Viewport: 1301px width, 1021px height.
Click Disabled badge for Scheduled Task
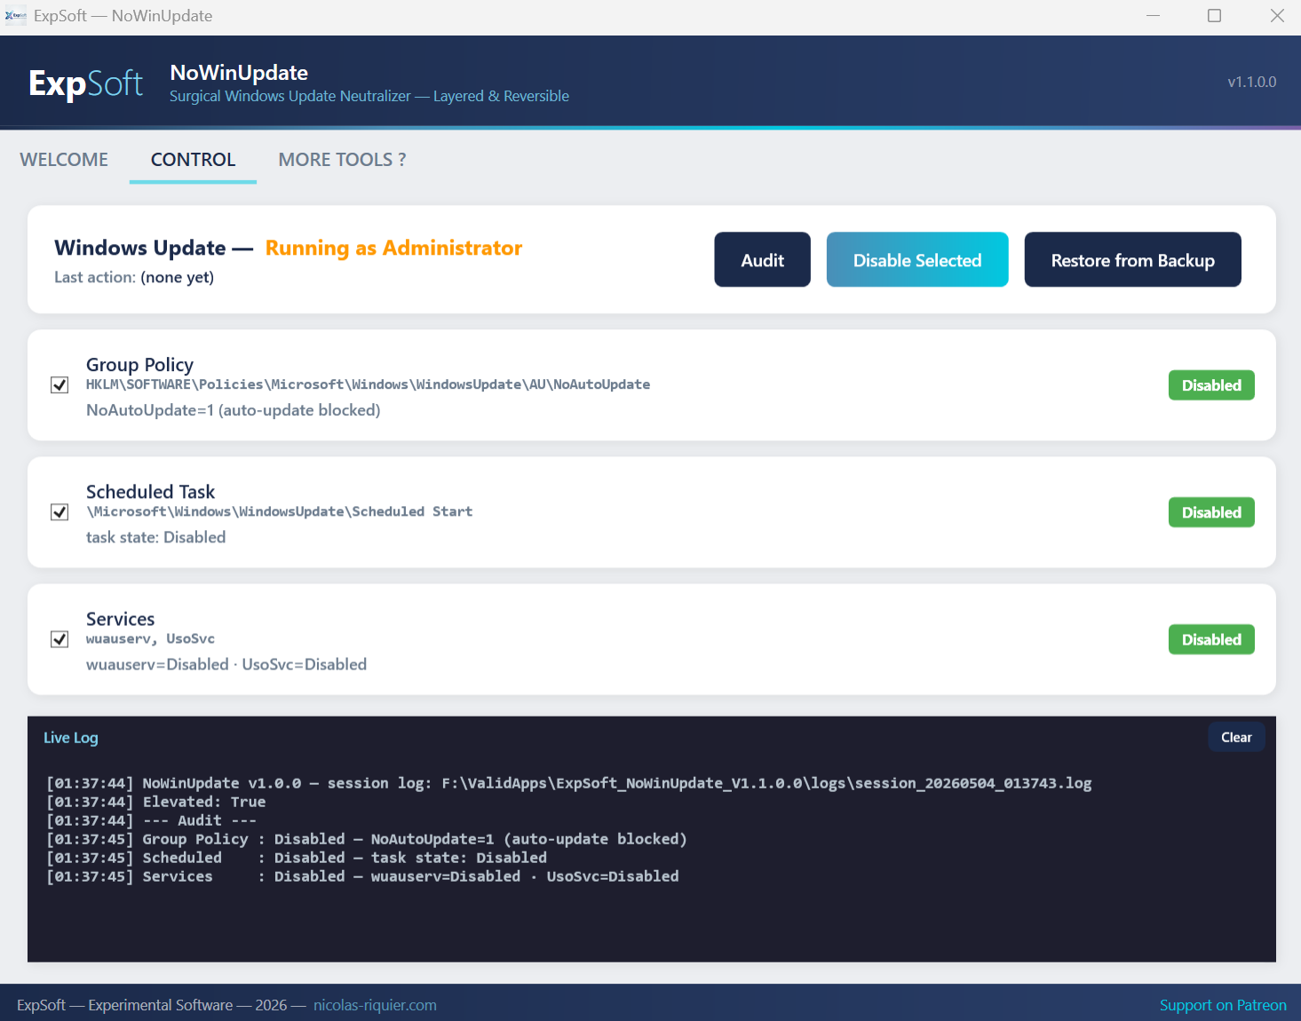[x=1211, y=512]
